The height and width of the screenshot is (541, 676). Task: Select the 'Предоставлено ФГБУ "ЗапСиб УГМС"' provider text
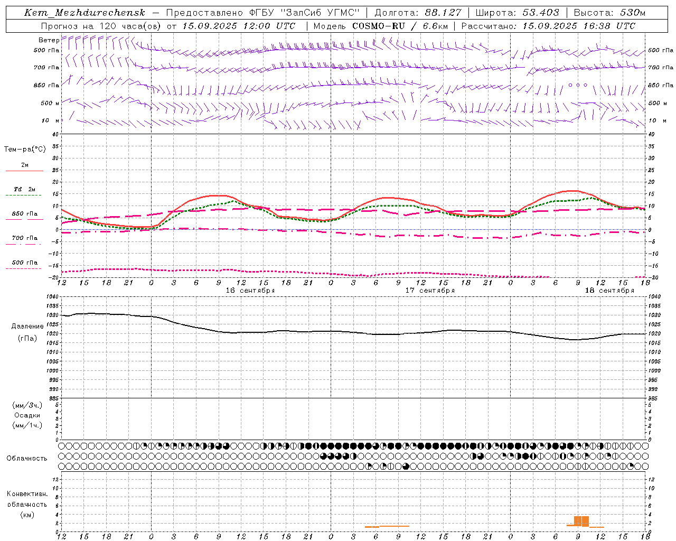pos(262,13)
